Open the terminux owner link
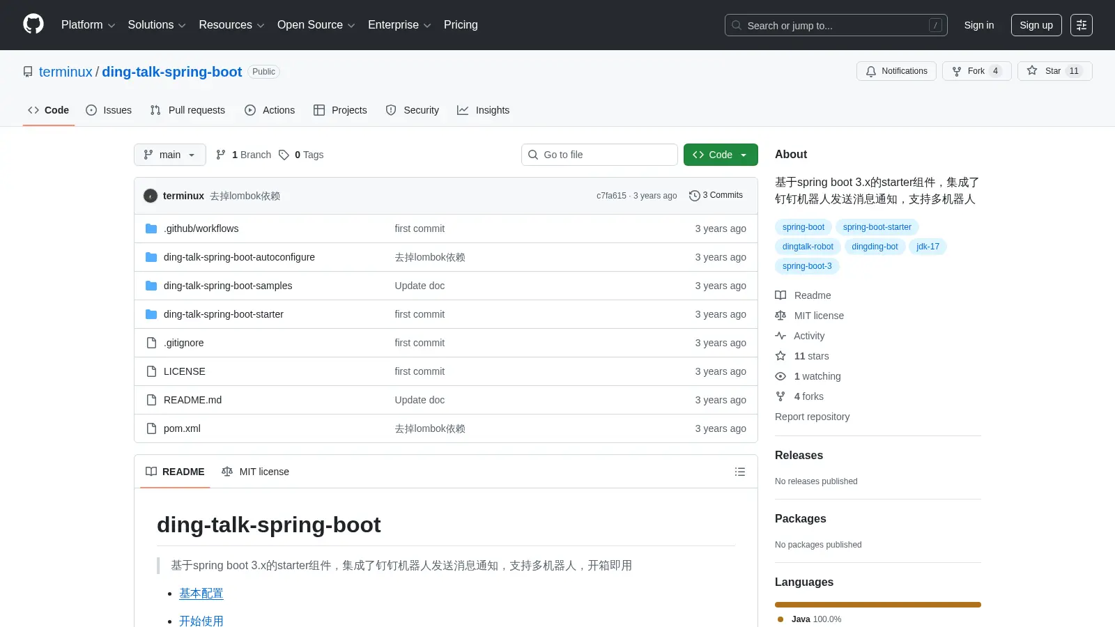The image size is (1115, 627). (x=66, y=72)
